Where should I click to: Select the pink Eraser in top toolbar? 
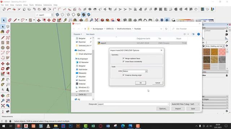(10, 20)
